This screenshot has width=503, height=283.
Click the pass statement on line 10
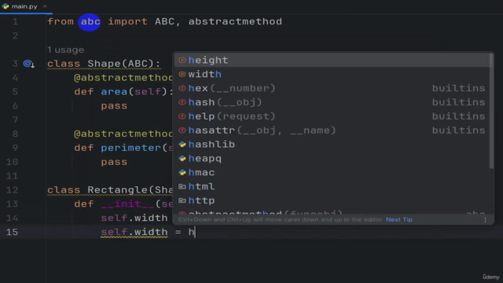(114, 162)
